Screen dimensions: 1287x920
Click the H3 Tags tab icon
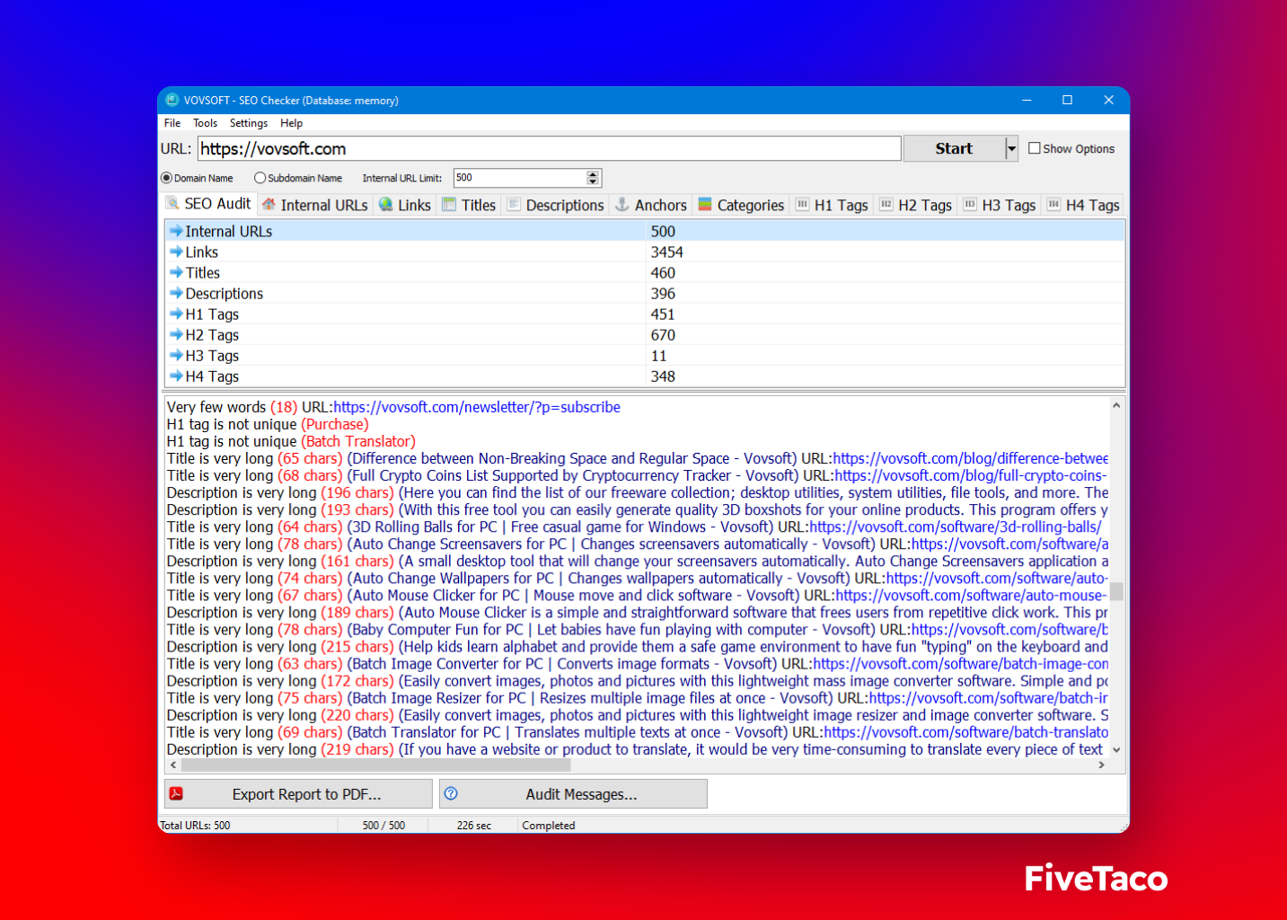pyautogui.click(x=970, y=205)
